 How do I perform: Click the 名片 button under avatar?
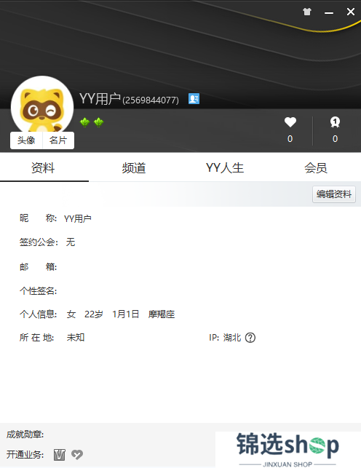point(58,140)
